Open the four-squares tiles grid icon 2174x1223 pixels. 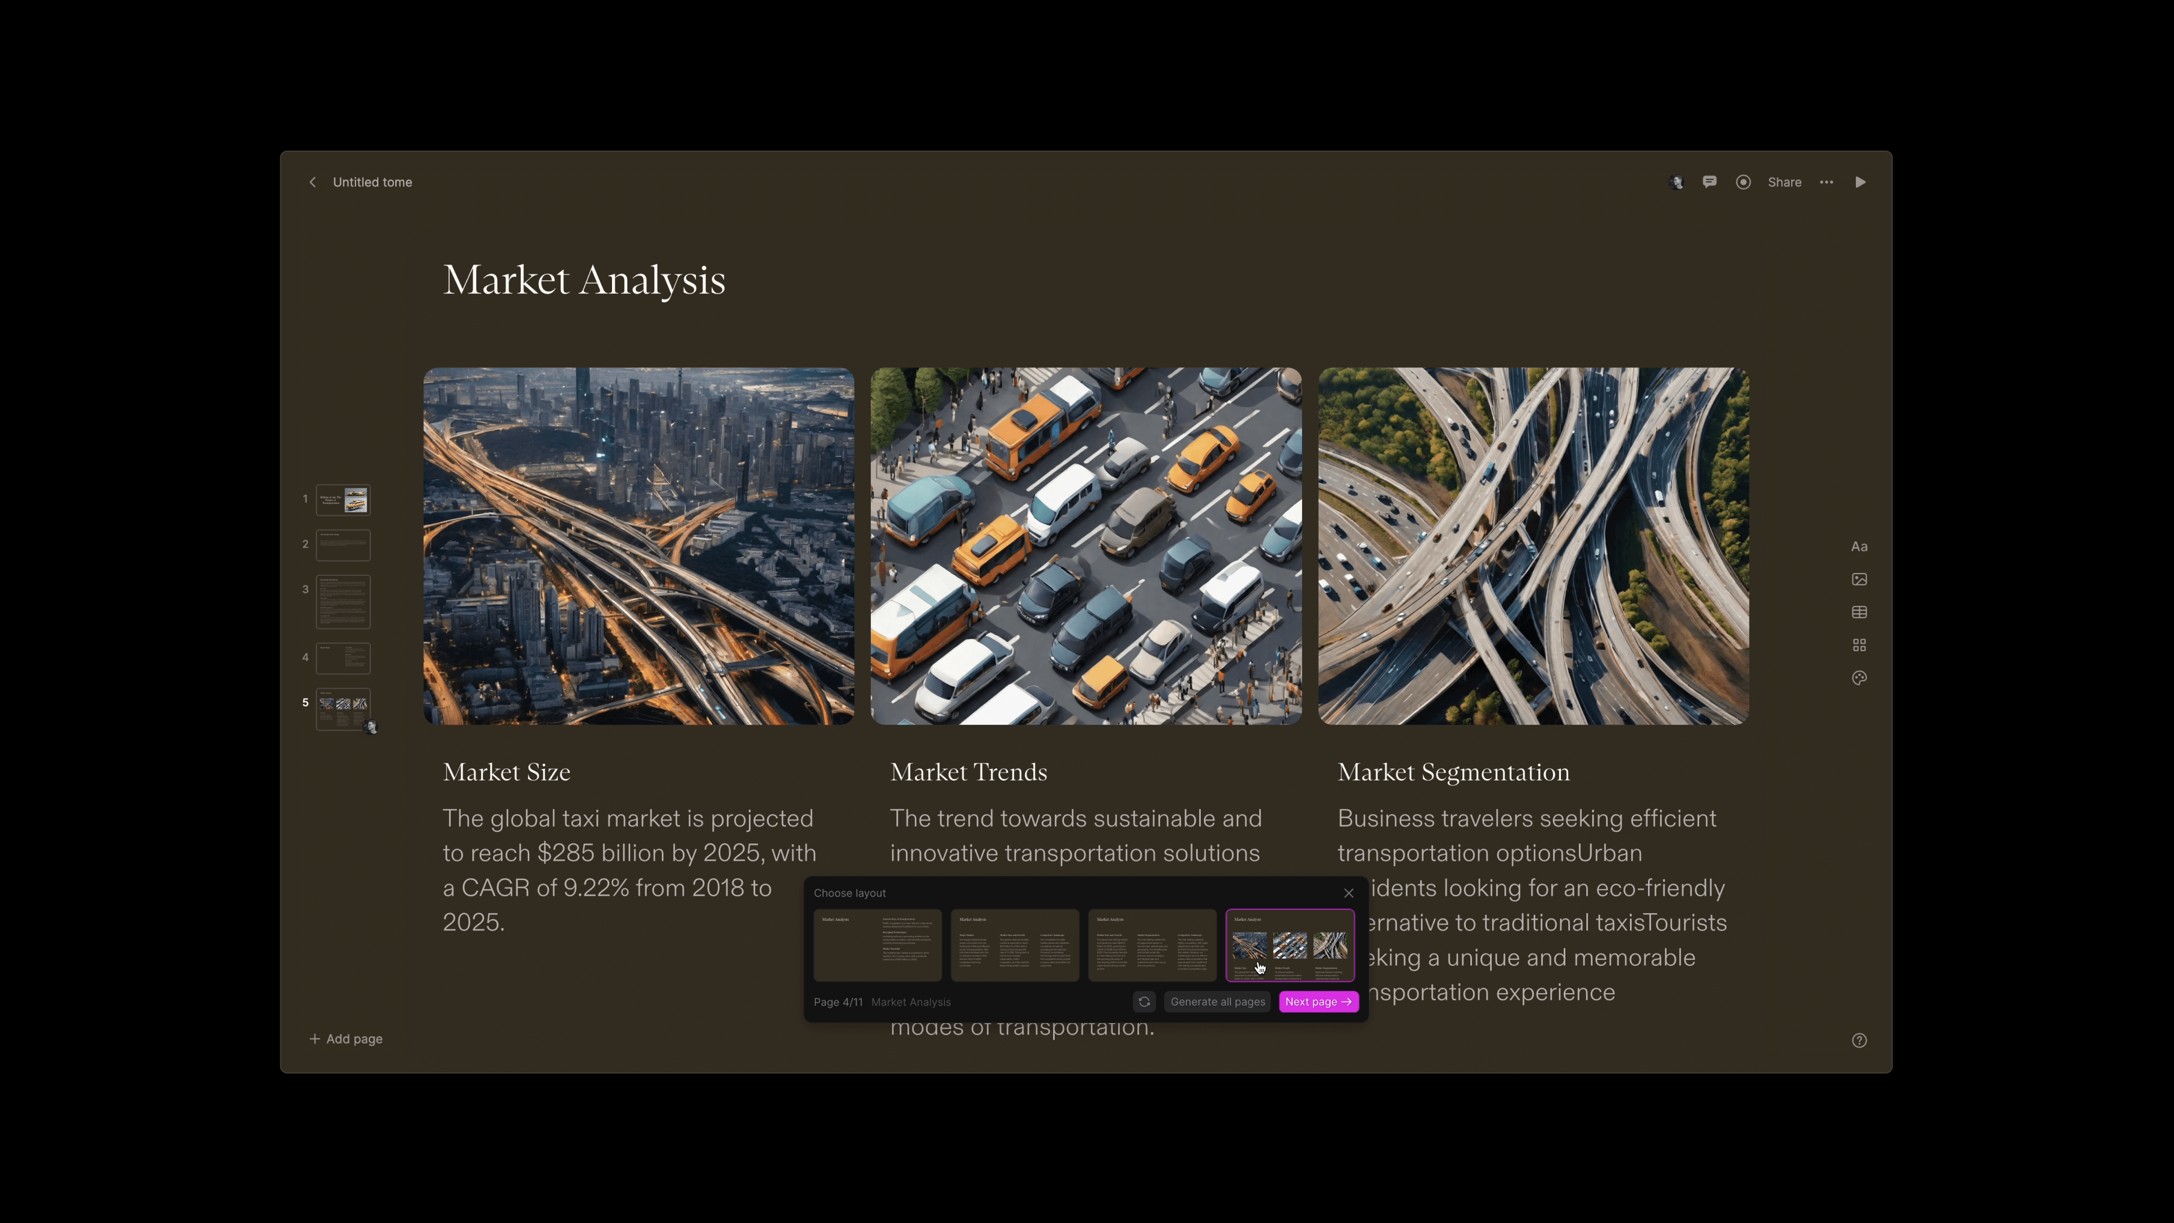(1859, 645)
